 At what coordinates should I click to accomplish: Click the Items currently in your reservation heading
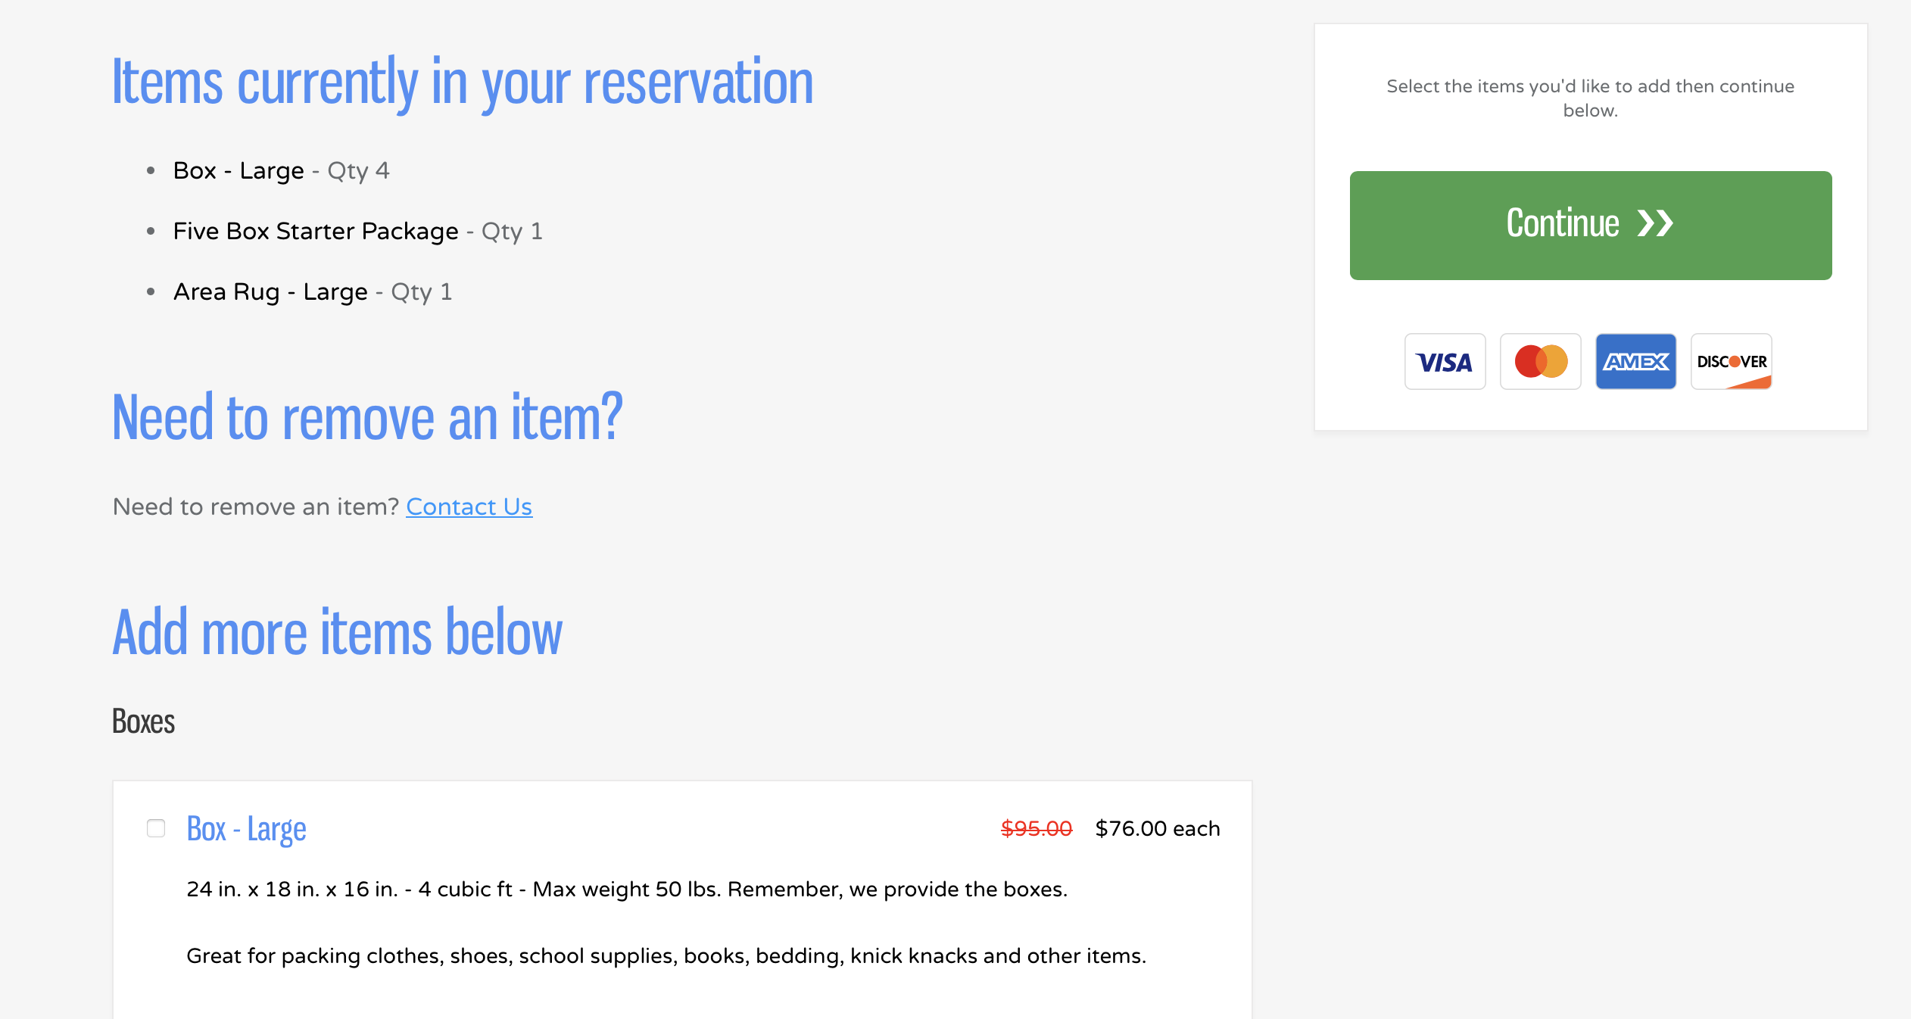pos(463,82)
